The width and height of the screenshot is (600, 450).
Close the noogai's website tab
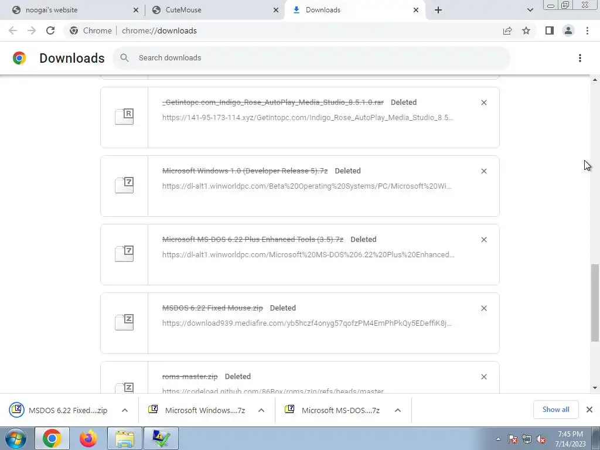136,11
